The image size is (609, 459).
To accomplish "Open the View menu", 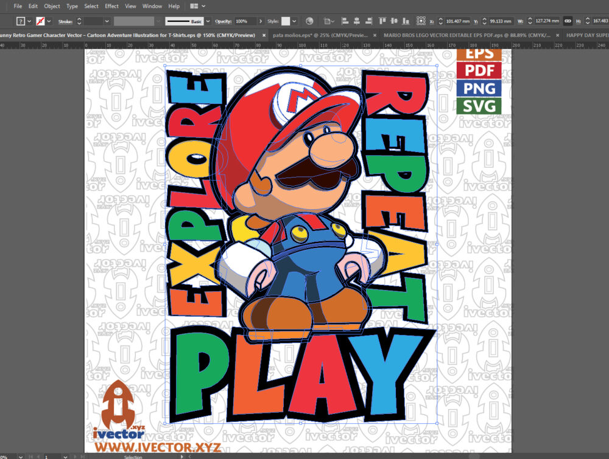I will coord(130,6).
